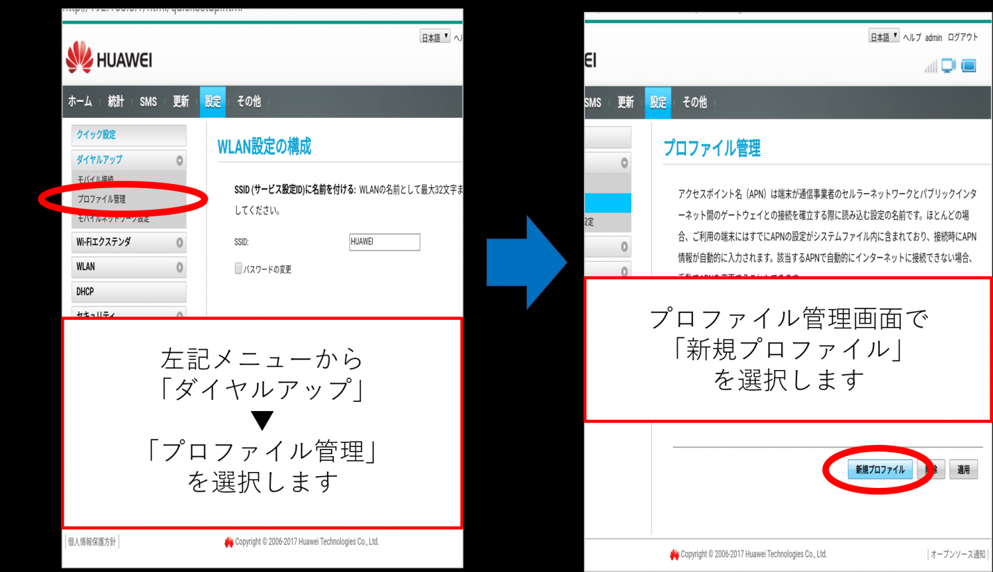Open the 個人情報保護方針 footer link
This screenshot has height=572, width=993.
click(x=92, y=542)
